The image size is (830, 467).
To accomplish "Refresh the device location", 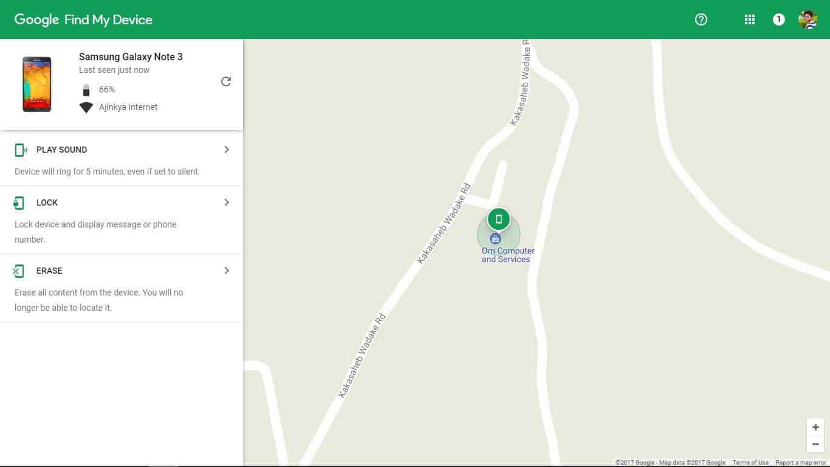I will pos(226,81).
